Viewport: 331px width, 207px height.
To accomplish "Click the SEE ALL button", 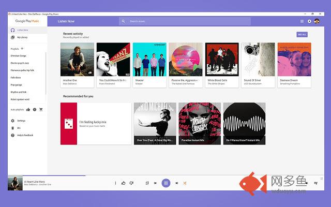I will [x=302, y=35].
